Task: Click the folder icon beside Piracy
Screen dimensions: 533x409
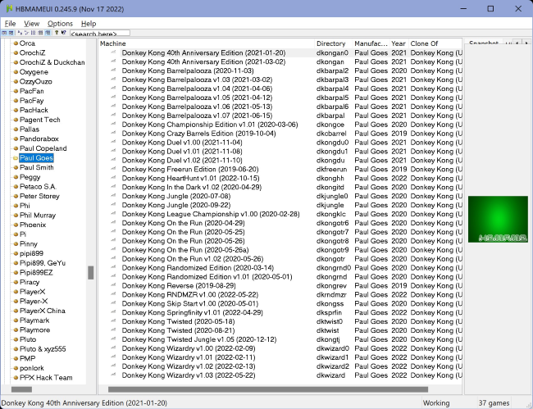Action: coord(16,282)
